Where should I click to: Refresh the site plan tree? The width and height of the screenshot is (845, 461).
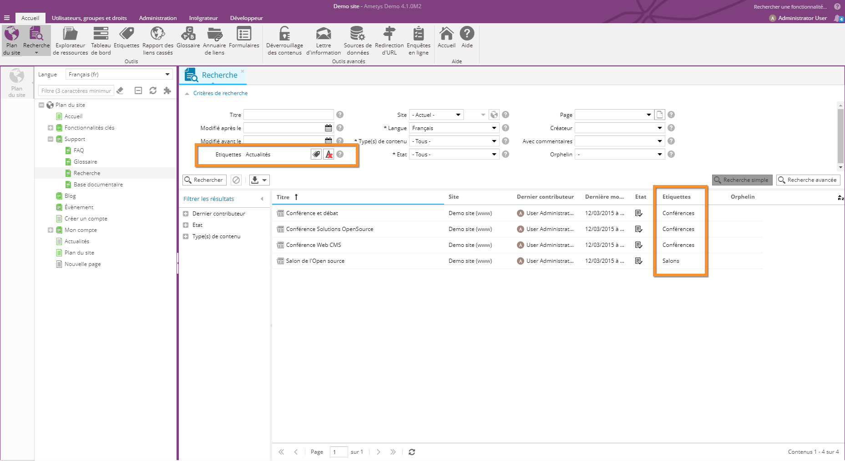pos(153,91)
